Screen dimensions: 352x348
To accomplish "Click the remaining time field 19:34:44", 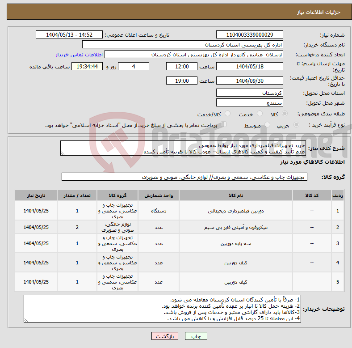I will tap(87, 67).
